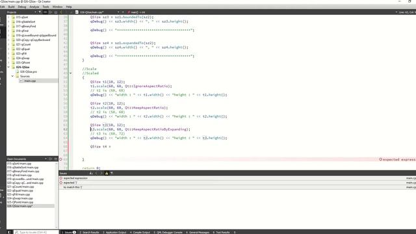This screenshot has width=416, height=234.
Task: Close the Open Documents panel
Action: pos(56,159)
